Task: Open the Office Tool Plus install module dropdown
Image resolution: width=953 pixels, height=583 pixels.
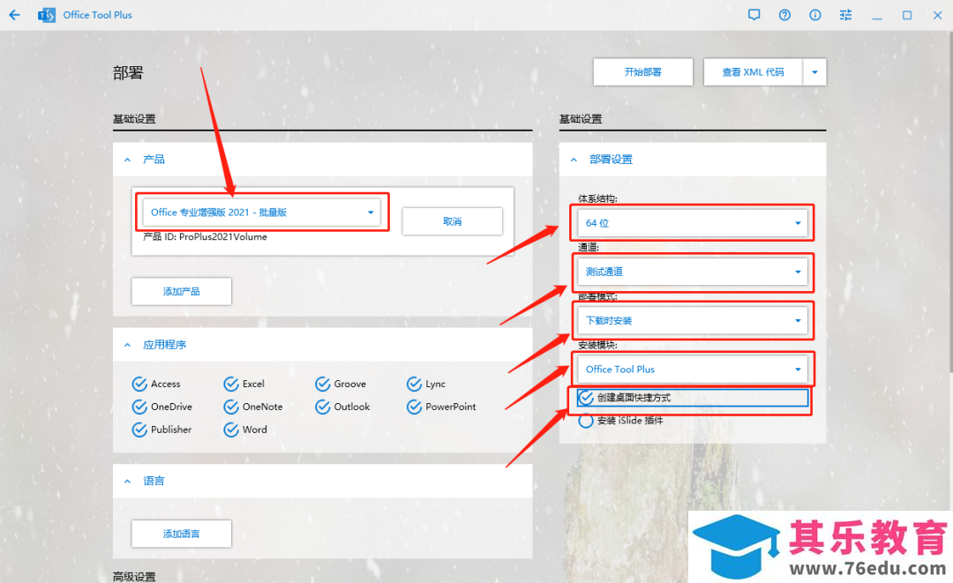Action: pos(693,370)
